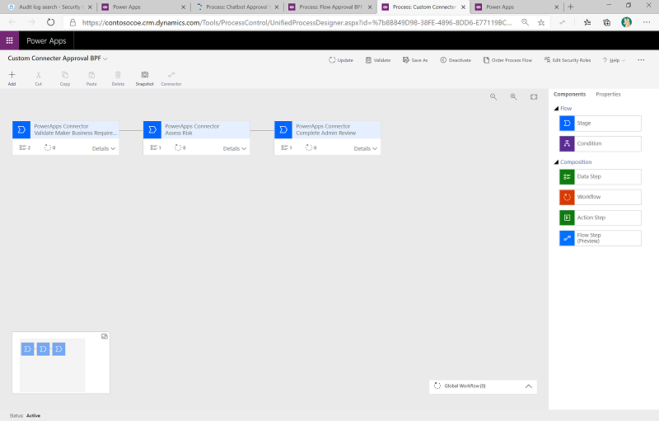Select the Condition component
The image size is (659, 421).
[x=601, y=143]
